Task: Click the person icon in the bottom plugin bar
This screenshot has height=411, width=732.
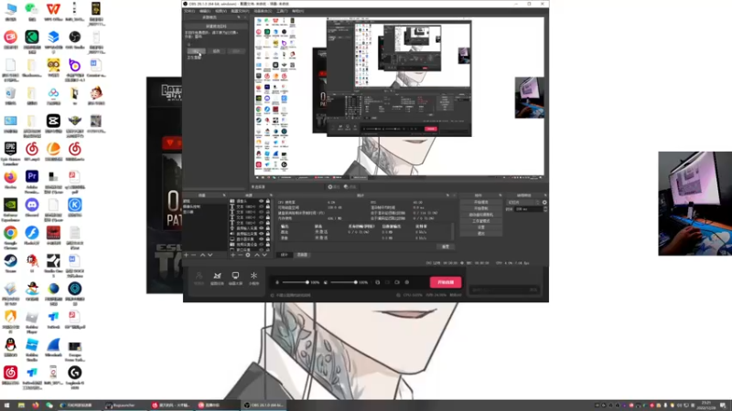Action: tap(199, 278)
